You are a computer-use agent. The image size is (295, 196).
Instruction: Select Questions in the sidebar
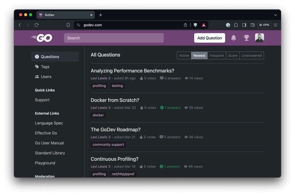55,56
